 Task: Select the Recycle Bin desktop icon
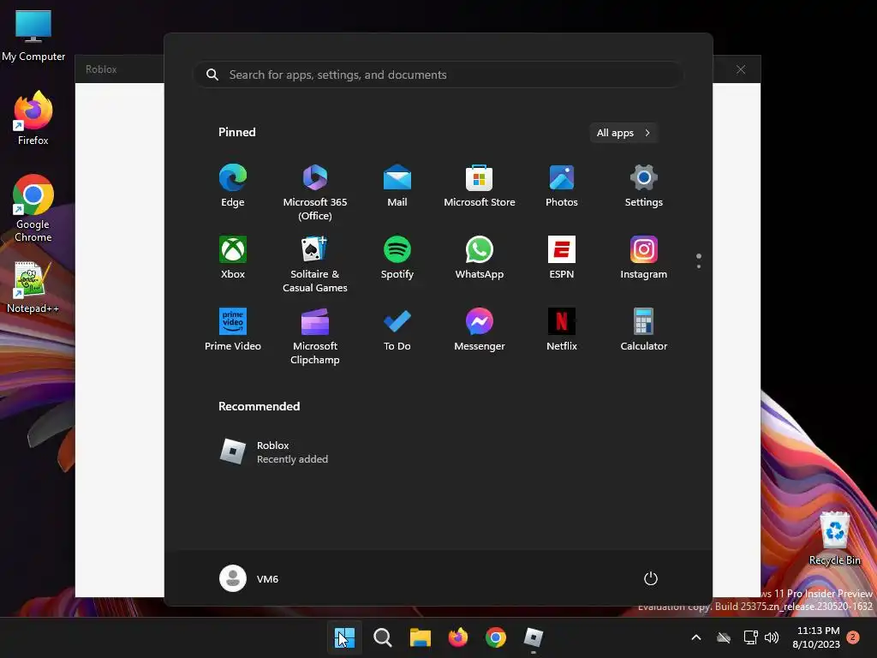click(835, 538)
